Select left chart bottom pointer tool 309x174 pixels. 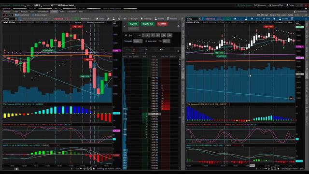click(x=94, y=169)
